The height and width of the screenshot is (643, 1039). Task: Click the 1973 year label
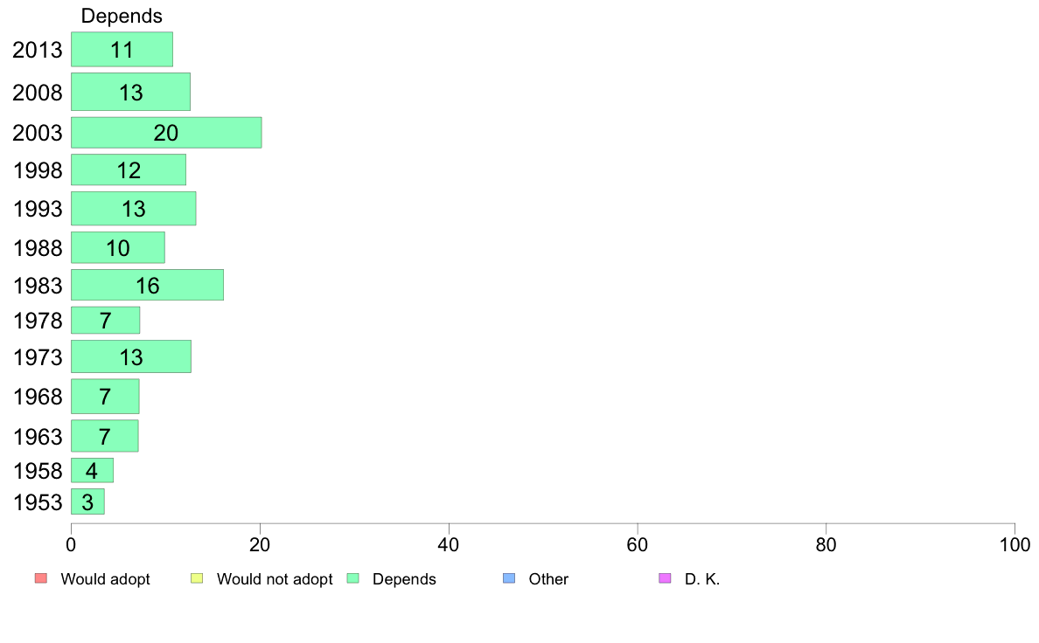click(38, 357)
